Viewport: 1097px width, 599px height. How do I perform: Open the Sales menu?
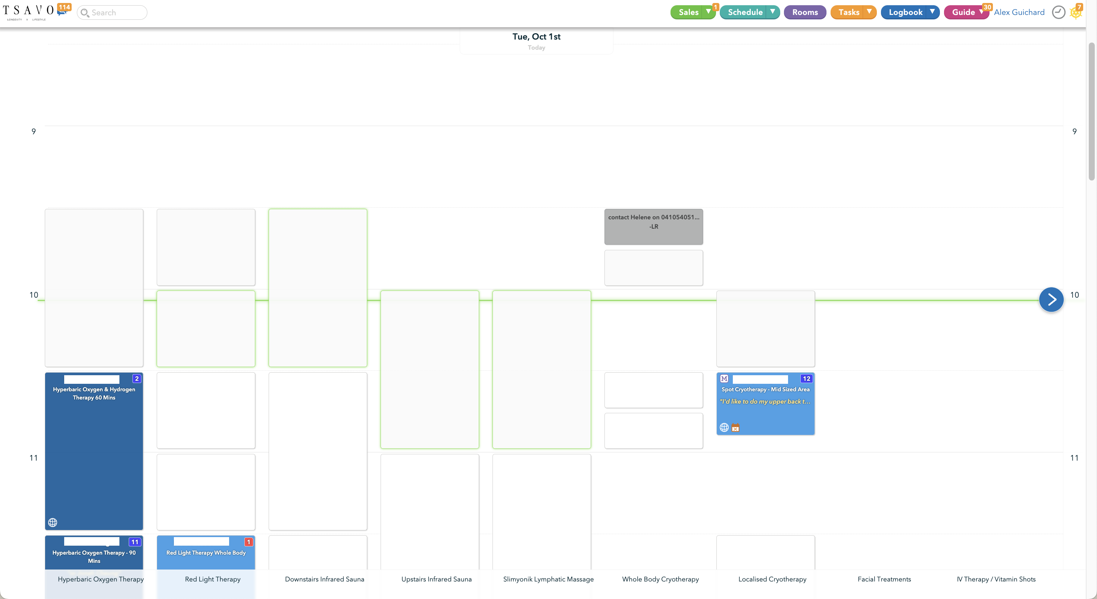(688, 12)
